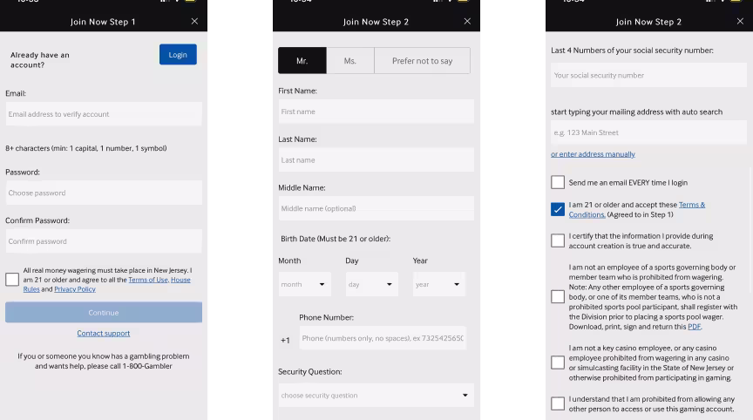The image size is (753, 420).
Task: Open the Security Question dropdown
Action: click(376, 395)
